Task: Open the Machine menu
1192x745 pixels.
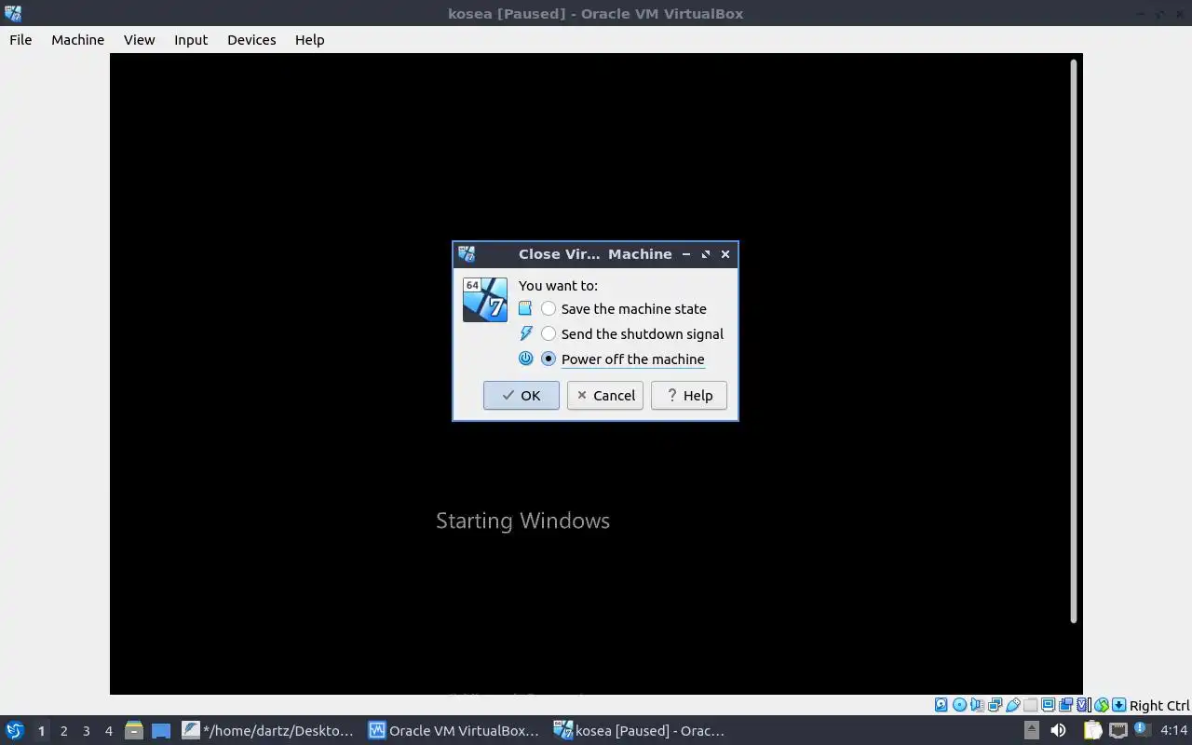Action: [77, 39]
